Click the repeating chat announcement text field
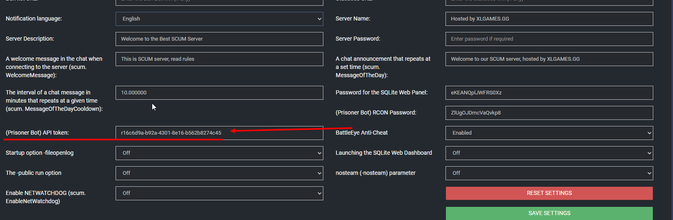This screenshot has width=673, height=220. click(x=549, y=59)
